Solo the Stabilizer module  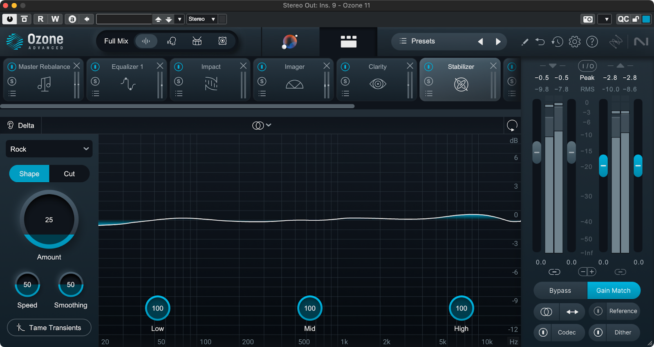[x=428, y=81]
